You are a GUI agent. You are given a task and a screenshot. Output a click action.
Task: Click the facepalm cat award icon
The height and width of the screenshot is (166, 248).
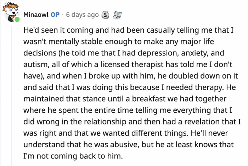[x=117, y=15]
